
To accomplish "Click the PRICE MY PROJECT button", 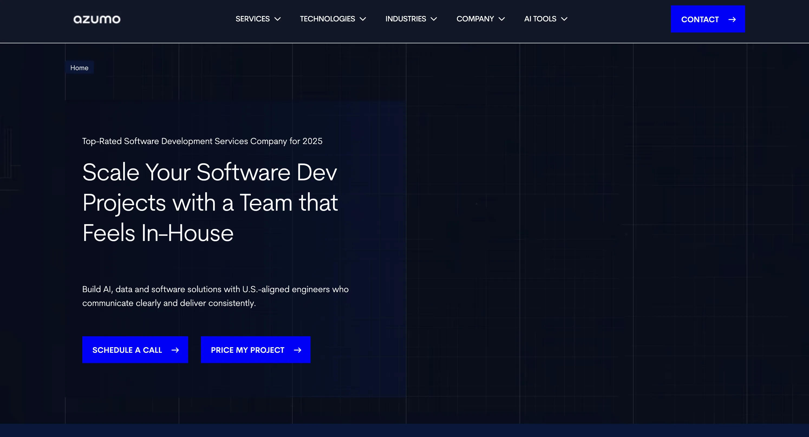I will pos(255,350).
